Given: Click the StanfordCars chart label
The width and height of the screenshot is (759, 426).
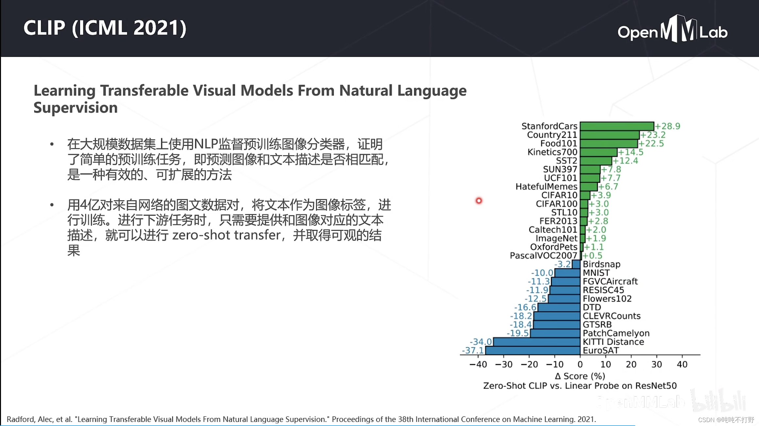Looking at the screenshot, I should click(x=549, y=126).
